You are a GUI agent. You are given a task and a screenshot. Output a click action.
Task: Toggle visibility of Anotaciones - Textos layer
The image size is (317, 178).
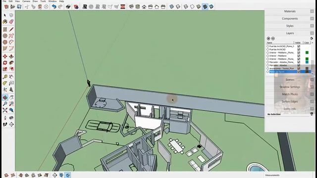[x=299, y=69]
